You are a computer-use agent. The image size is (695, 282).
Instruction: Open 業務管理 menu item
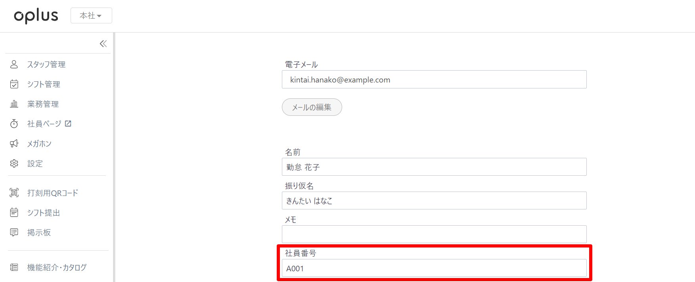pos(43,104)
